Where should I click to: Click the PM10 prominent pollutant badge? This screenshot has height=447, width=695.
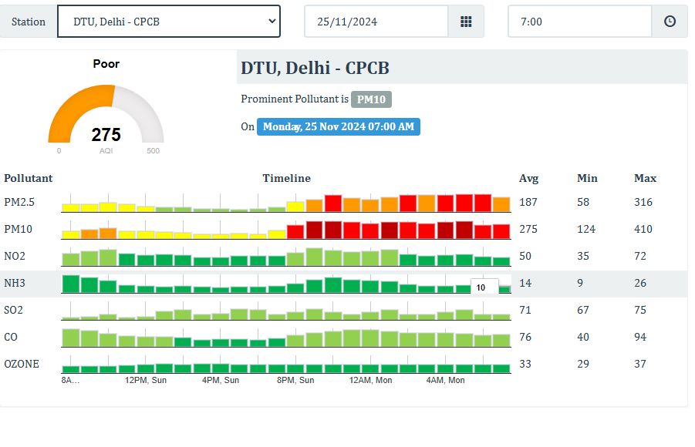(372, 99)
